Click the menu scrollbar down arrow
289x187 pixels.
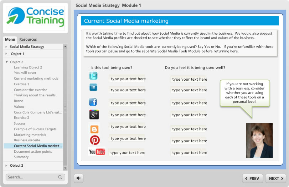[x=65, y=168]
